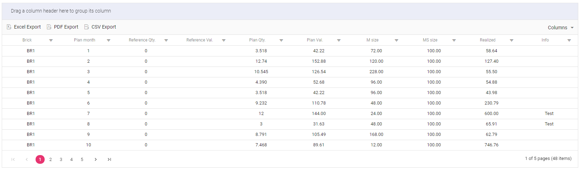This screenshot has width=580, height=169.
Task: Export the grid as PDF
Action: (x=63, y=27)
